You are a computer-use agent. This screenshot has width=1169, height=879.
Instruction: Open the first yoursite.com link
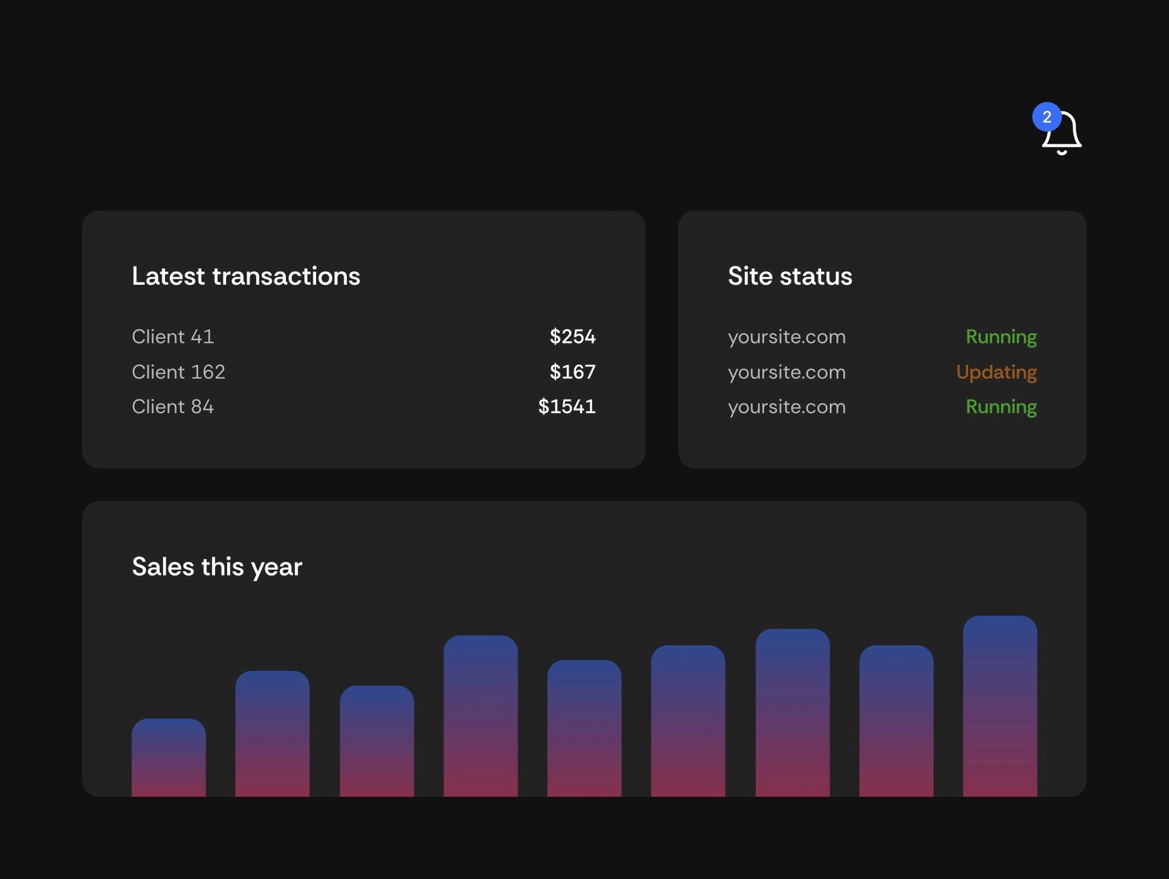click(787, 337)
